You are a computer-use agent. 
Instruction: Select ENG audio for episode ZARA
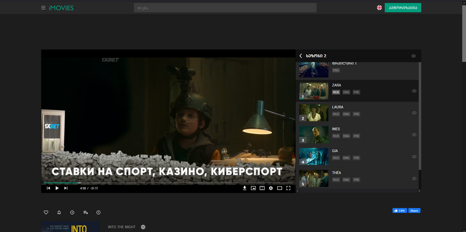coord(346,93)
